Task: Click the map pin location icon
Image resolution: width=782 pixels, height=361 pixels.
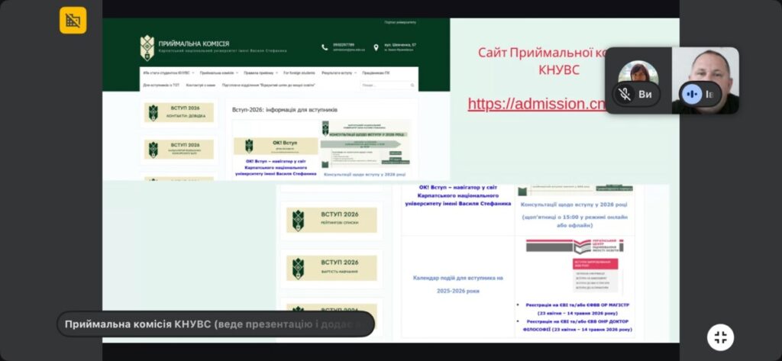Action: [x=376, y=47]
